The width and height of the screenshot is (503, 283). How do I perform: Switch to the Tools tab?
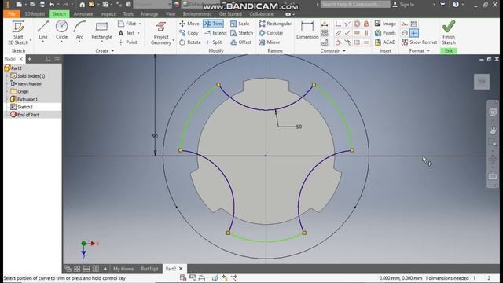pyautogui.click(x=128, y=14)
